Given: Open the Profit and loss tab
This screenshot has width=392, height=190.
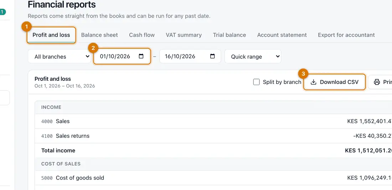Looking at the screenshot, I should 51,35.
